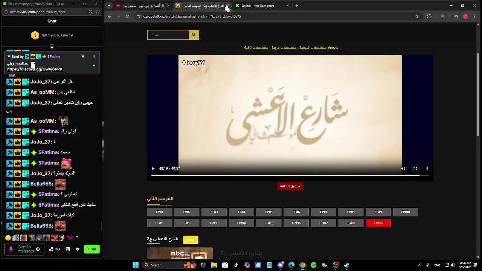
Task: Open the show poster thumbnail below Info
Action: [180, 253]
